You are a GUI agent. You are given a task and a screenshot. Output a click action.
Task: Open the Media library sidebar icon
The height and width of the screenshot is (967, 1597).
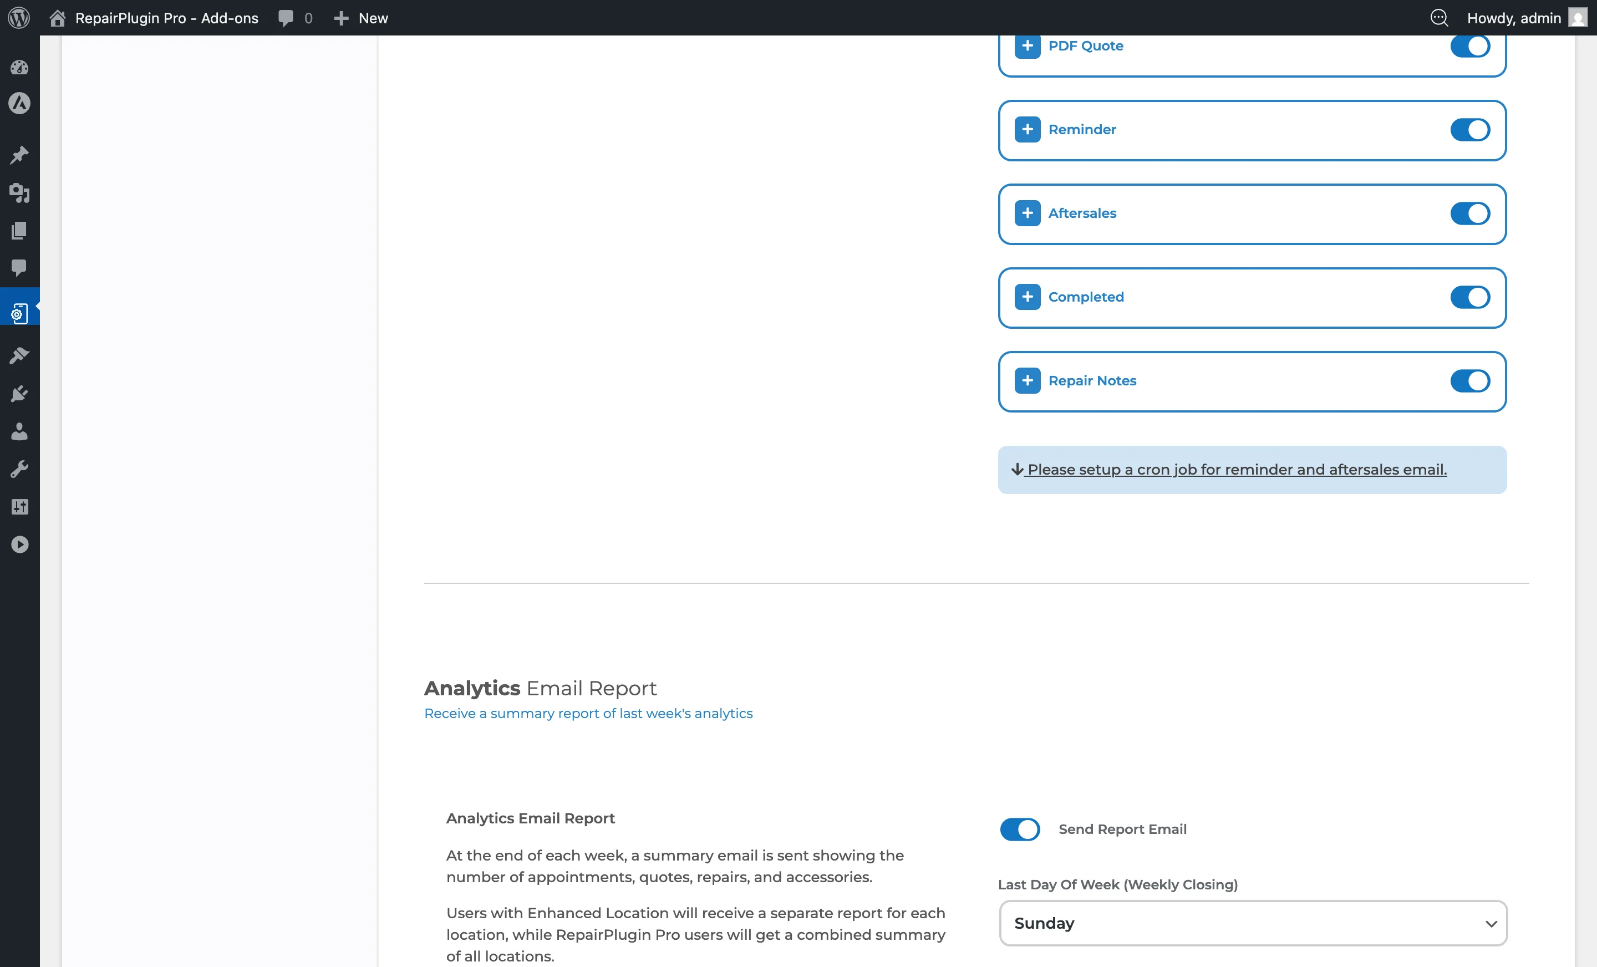(19, 192)
